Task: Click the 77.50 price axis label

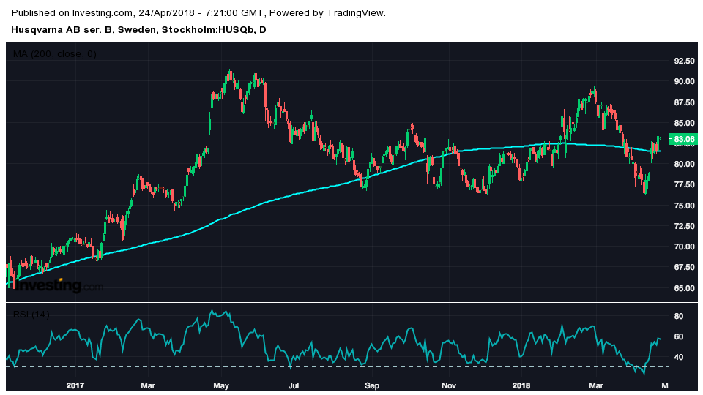Action: [684, 184]
